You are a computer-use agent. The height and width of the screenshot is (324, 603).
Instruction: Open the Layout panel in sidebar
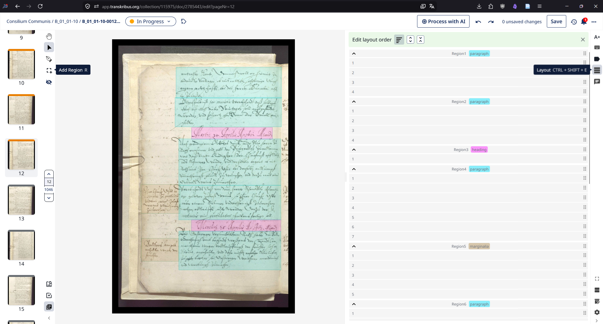(x=597, y=70)
